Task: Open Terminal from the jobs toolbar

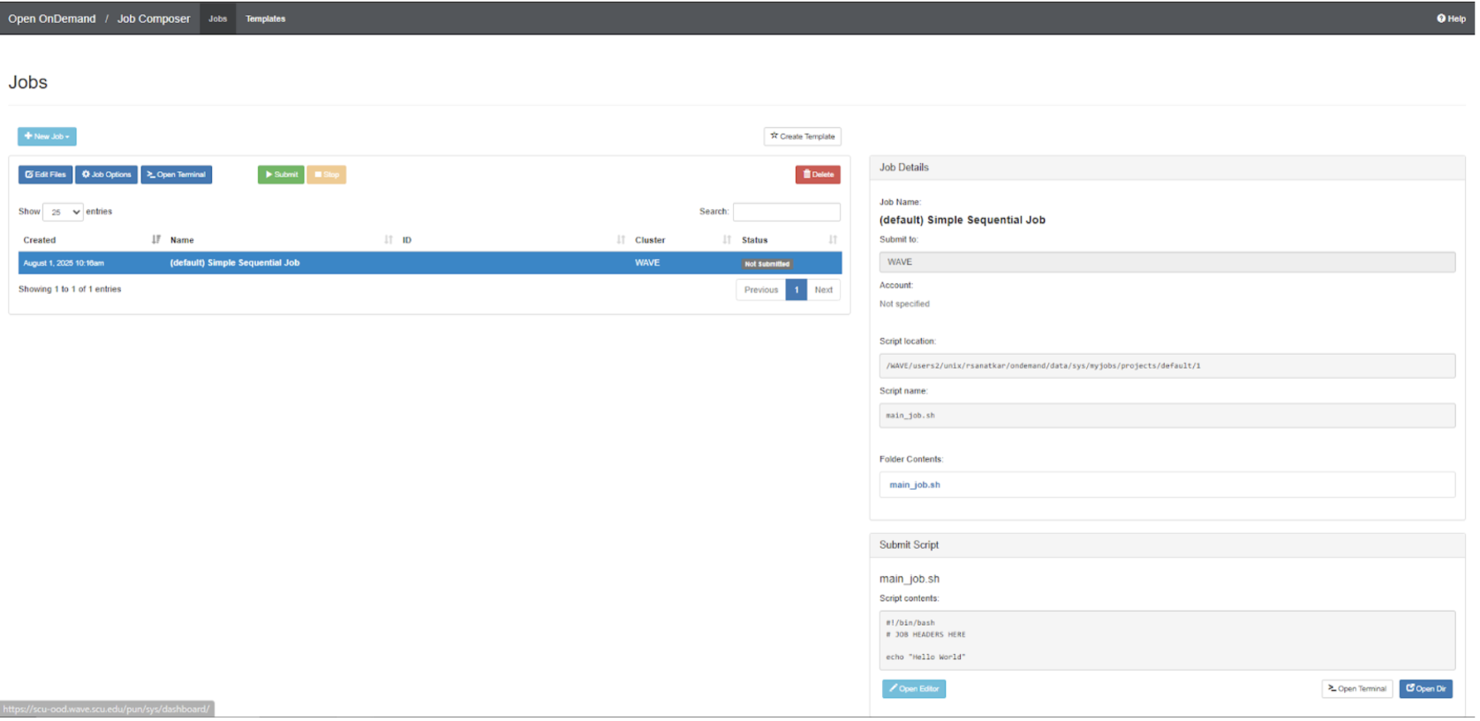Action: coord(177,175)
